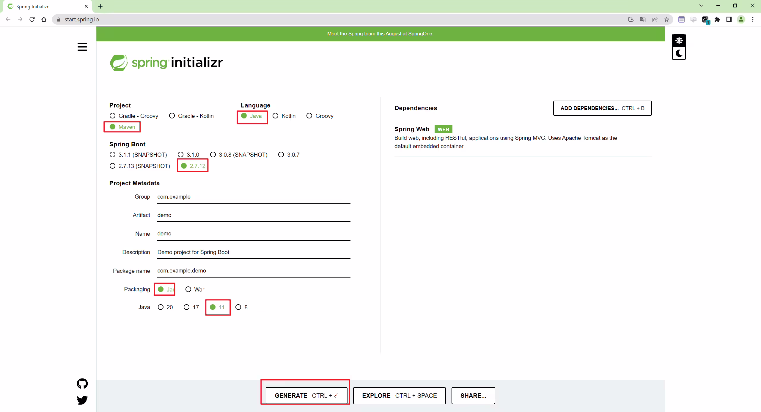Switch to dark theme moon icon
This screenshot has height=412, width=761.
tap(679, 53)
